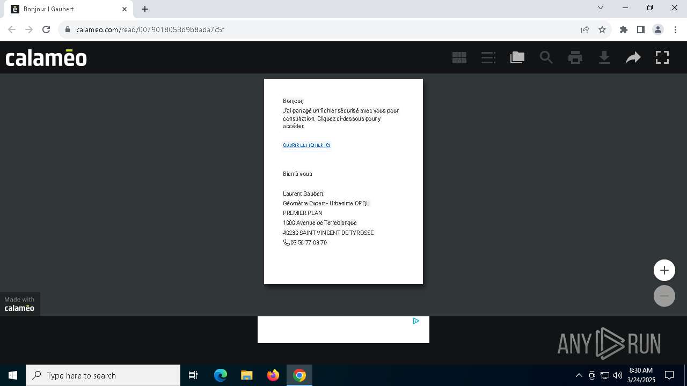The height and width of the screenshot is (386, 687).
Task: Go forward to the next page in Chrome
Action: pyautogui.click(x=29, y=29)
